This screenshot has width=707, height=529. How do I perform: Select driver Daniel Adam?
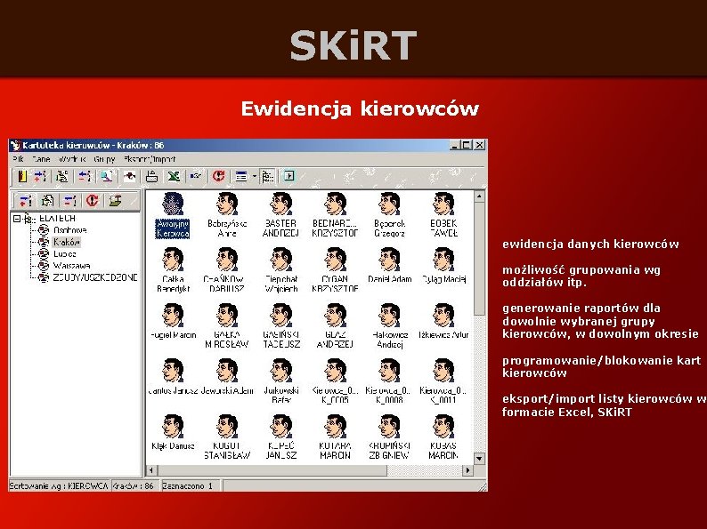[x=390, y=266]
